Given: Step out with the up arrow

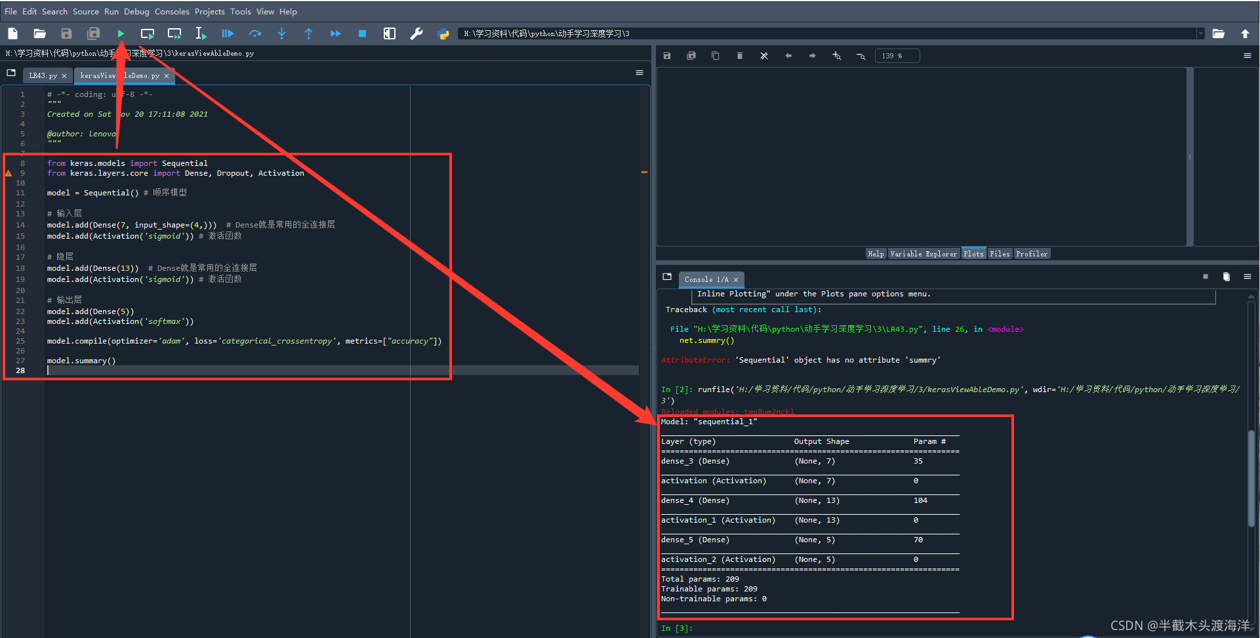Looking at the screenshot, I should point(308,33).
